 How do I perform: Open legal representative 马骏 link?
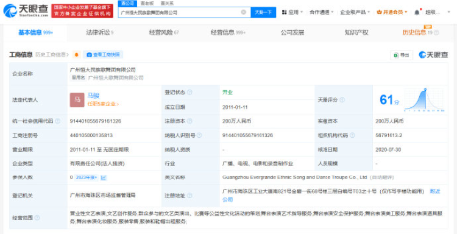[94, 96]
